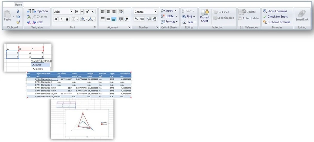
Task: Go to next Peak button
Action: coord(37,22)
